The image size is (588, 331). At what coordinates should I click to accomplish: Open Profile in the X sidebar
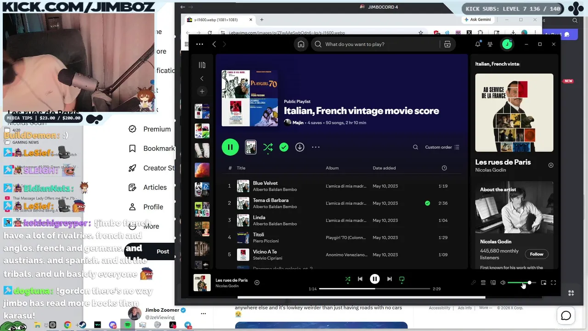pyautogui.click(x=146, y=207)
